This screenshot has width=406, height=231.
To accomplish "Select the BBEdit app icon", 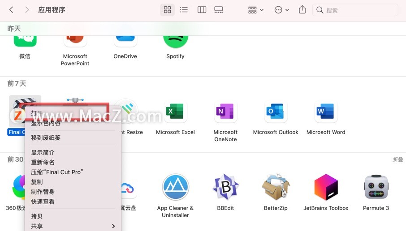I will tap(225, 187).
